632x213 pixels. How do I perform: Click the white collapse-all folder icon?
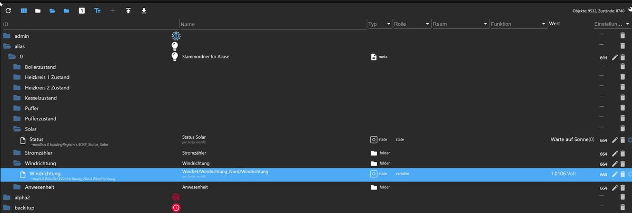[38, 11]
